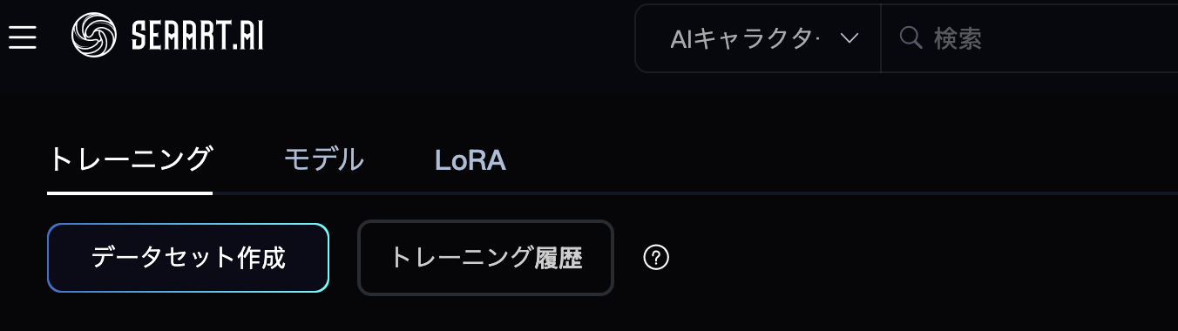The image size is (1178, 331).
Task: Click the SEAART.AI wordmark text
Action: (x=197, y=37)
